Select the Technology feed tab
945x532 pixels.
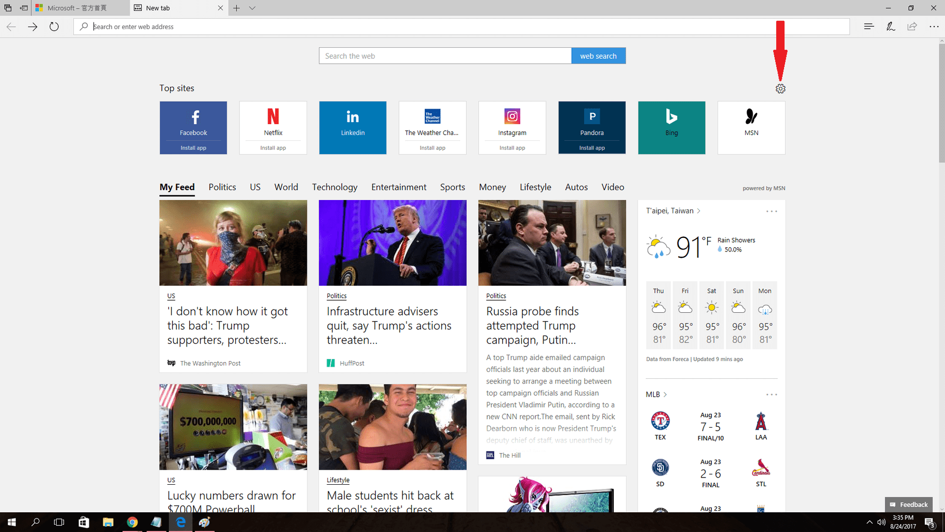coord(334,187)
